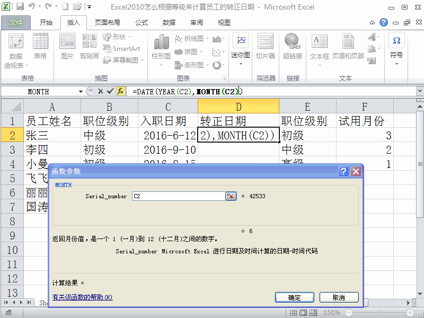Save workbook from the Quick Access toolbar

point(20,6)
